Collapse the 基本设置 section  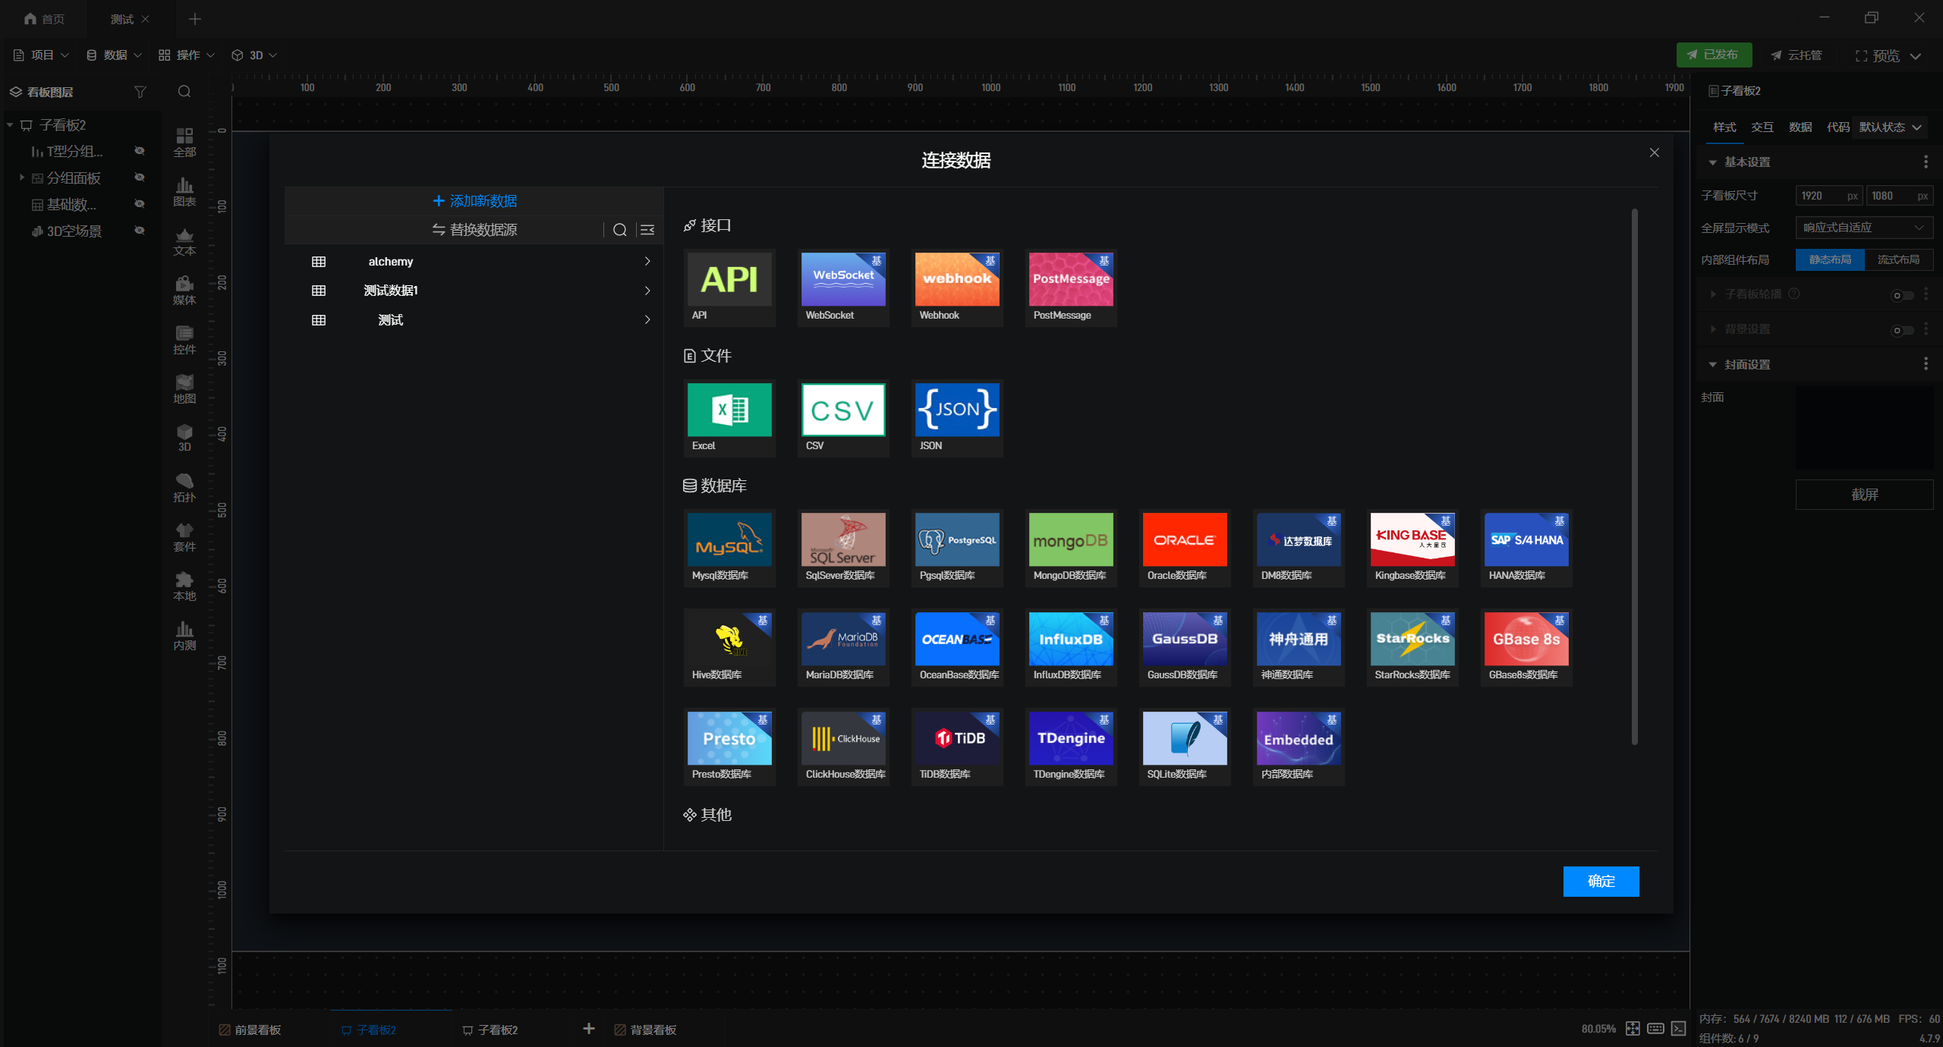click(1712, 162)
